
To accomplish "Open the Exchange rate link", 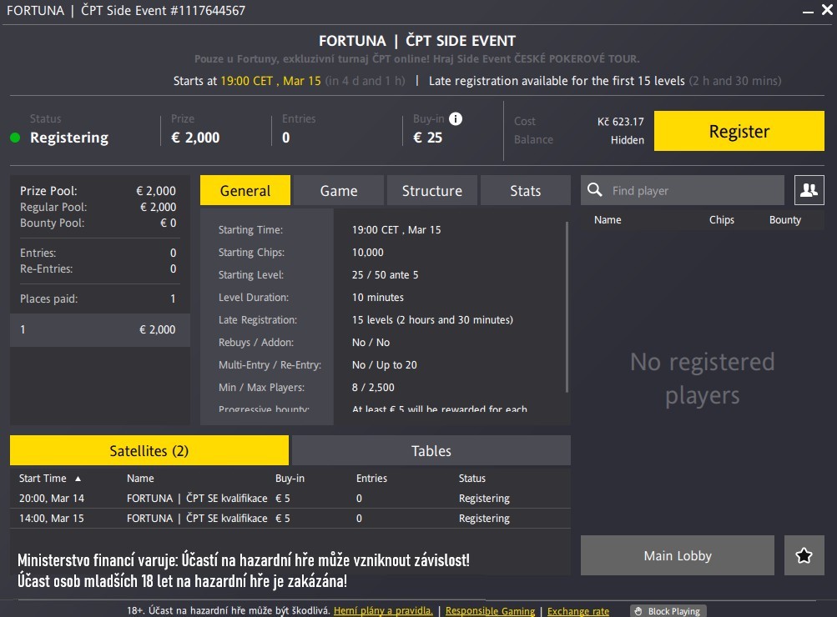I will (x=578, y=611).
